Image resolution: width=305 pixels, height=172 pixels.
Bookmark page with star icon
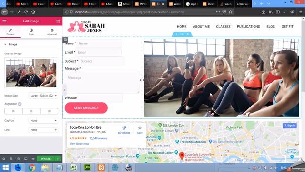coord(231,12)
